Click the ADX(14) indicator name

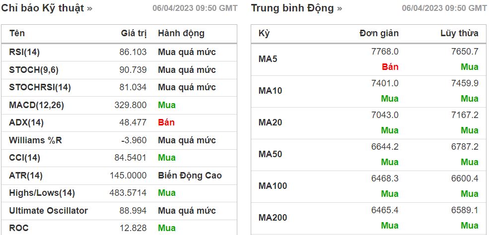(26, 122)
